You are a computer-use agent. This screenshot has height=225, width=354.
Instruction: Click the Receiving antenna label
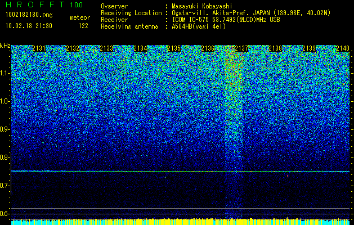click(129, 26)
